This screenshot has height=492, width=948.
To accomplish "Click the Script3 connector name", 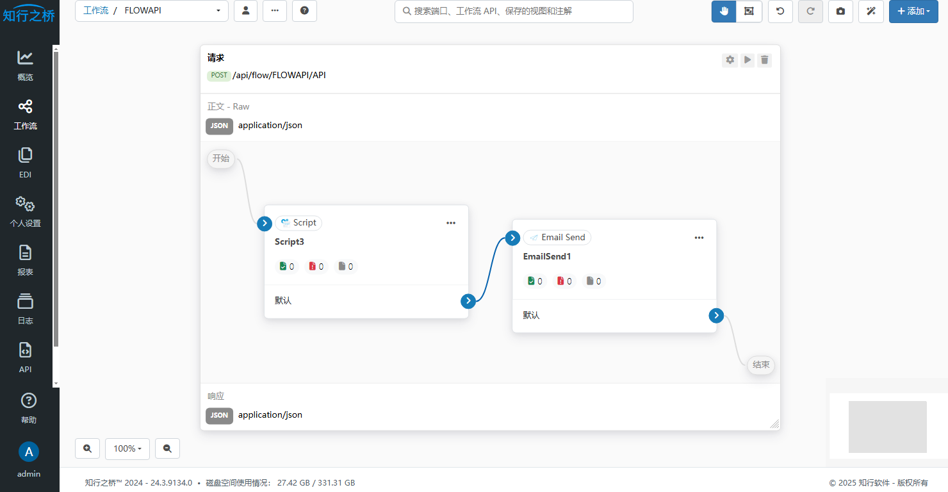I will [x=290, y=242].
